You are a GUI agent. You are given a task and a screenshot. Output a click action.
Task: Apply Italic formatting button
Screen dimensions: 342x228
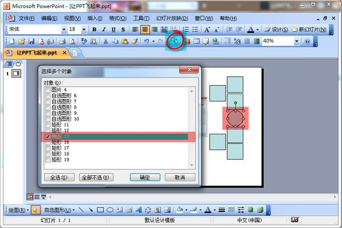click(104, 30)
